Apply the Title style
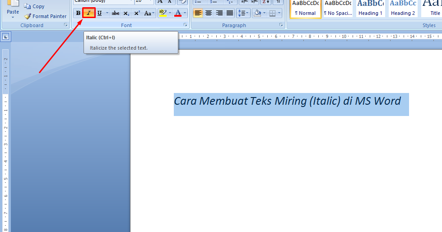Screen dimensions: 442x232 pyautogui.click(x=433, y=9)
